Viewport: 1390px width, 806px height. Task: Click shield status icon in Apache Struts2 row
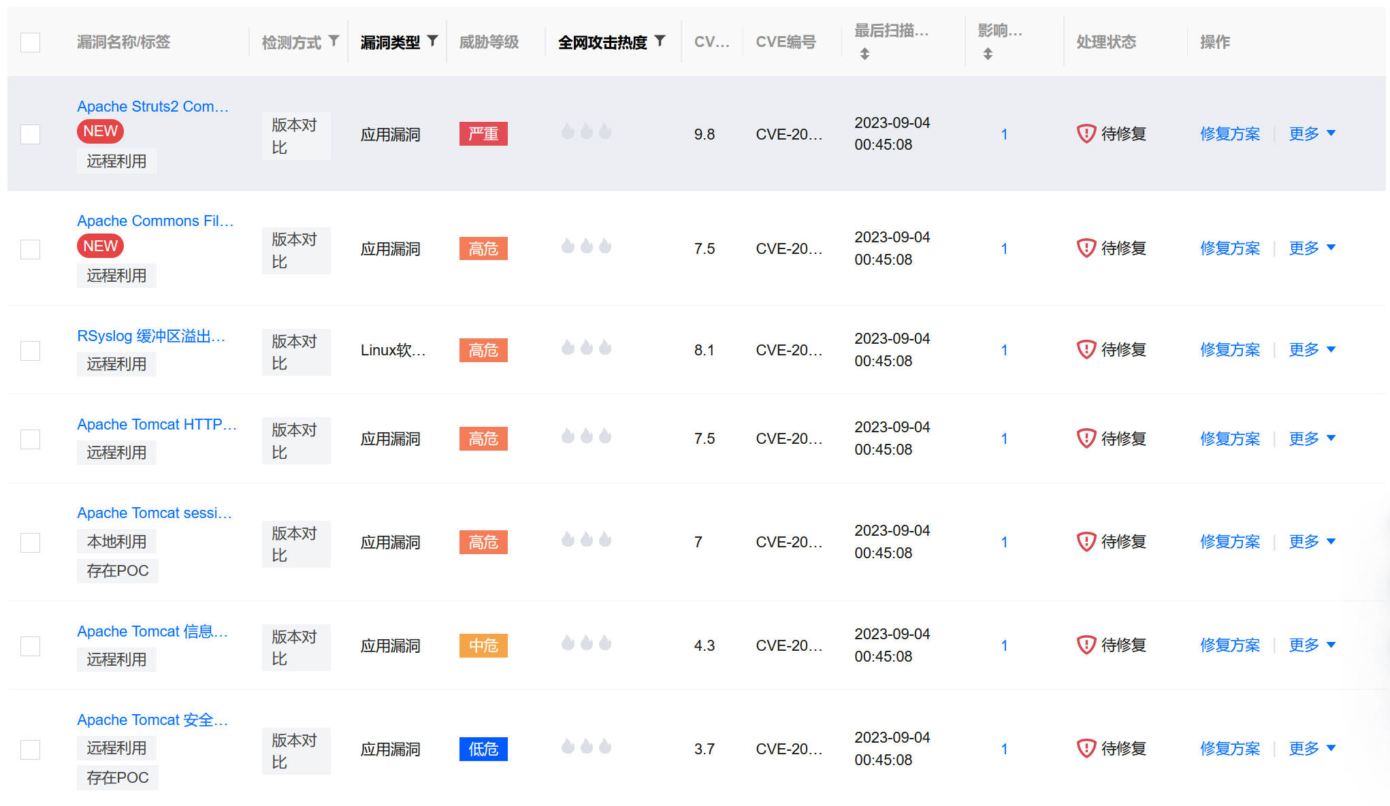coord(1086,133)
